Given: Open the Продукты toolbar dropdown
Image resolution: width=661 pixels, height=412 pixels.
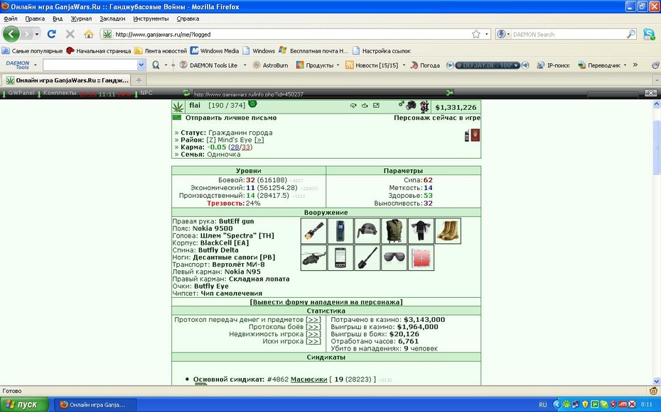Looking at the screenshot, I should pyautogui.click(x=318, y=65).
